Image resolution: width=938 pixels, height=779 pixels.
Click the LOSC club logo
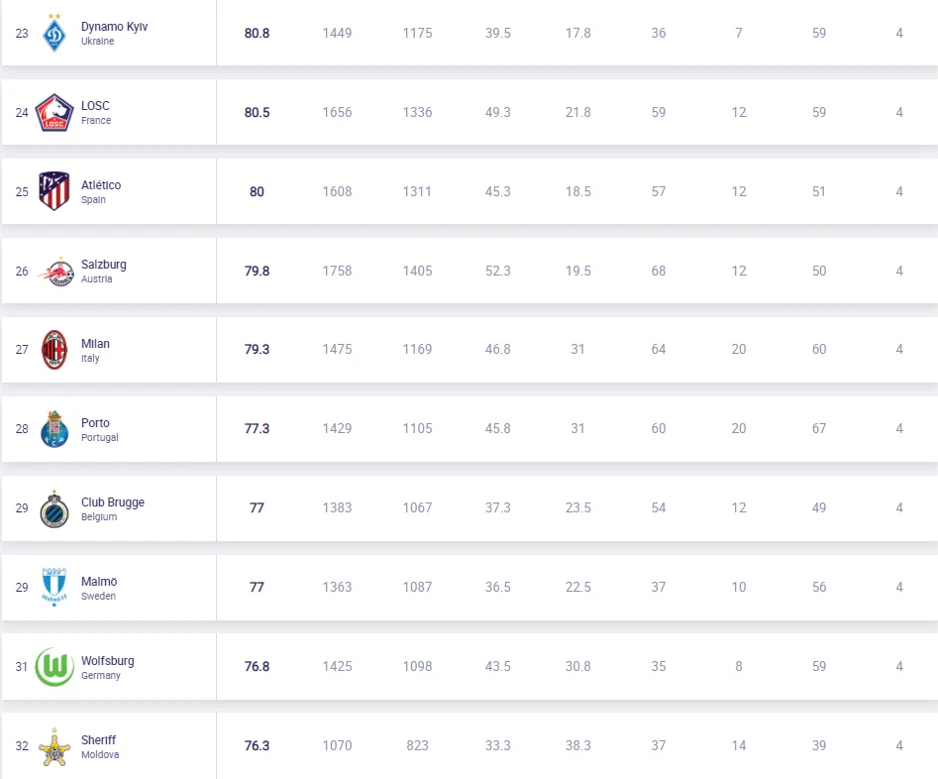[54, 112]
